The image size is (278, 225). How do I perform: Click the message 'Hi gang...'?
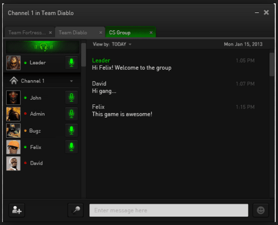(104, 91)
